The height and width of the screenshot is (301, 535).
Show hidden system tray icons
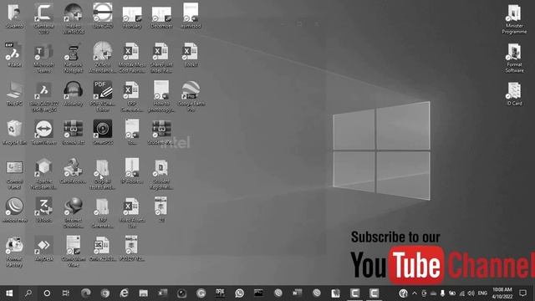coord(415,293)
